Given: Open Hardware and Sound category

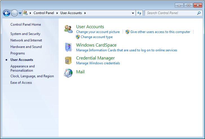Looking at the screenshot, I should [x=26, y=47].
